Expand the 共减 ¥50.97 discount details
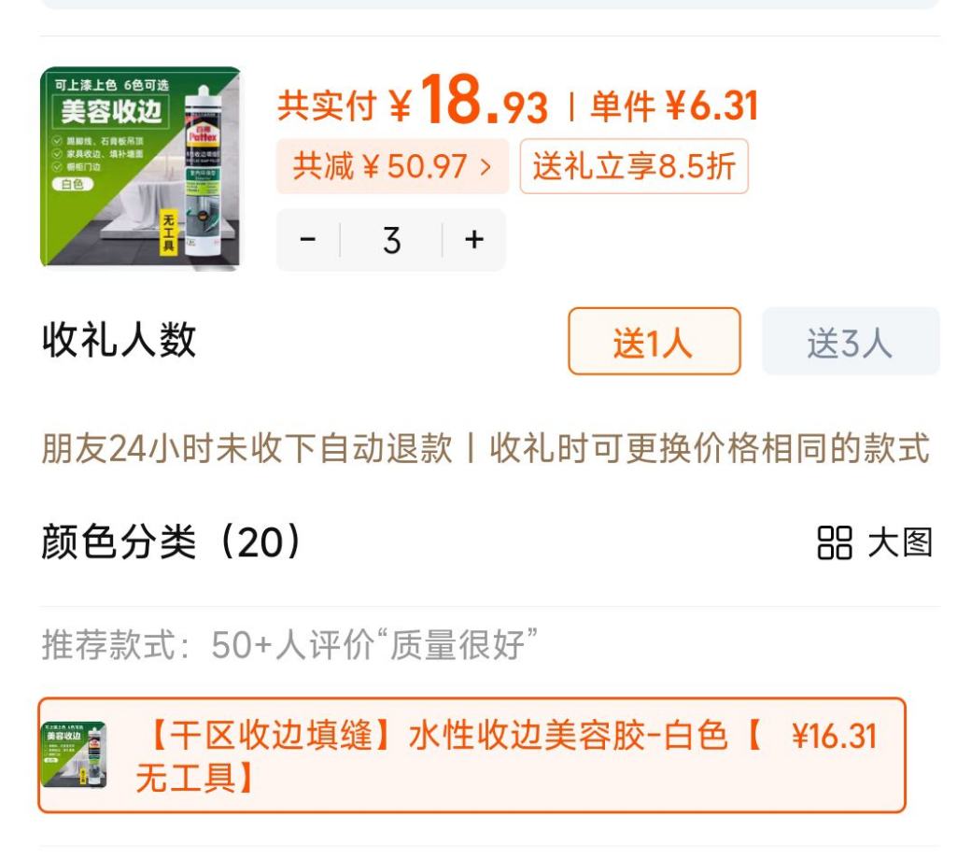The image size is (957, 858). 392,166
